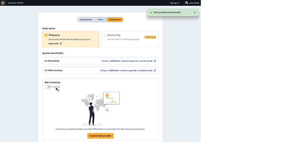Copy the DASH manifests URL
Viewport: 285px width, 142px height.
click(x=155, y=70)
